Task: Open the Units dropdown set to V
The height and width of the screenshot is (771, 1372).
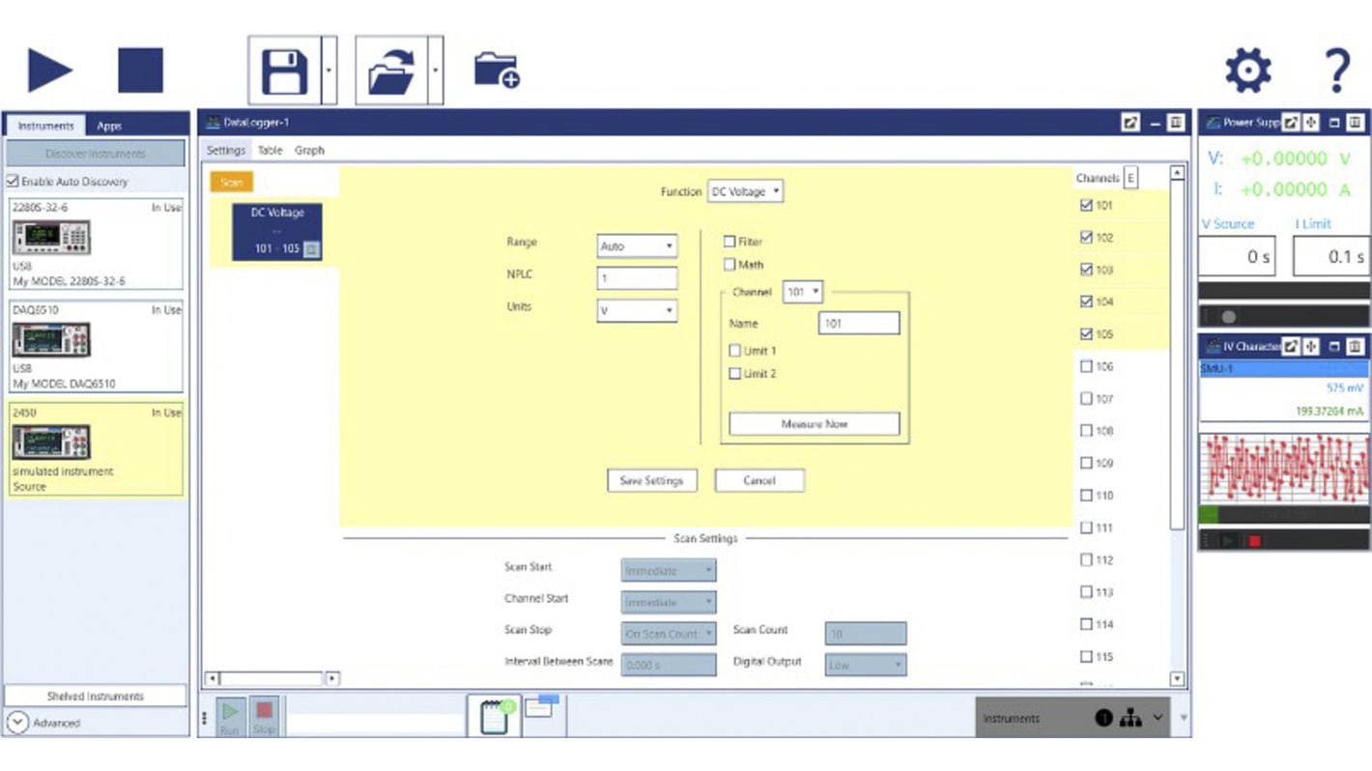Action: pos(637,310)
